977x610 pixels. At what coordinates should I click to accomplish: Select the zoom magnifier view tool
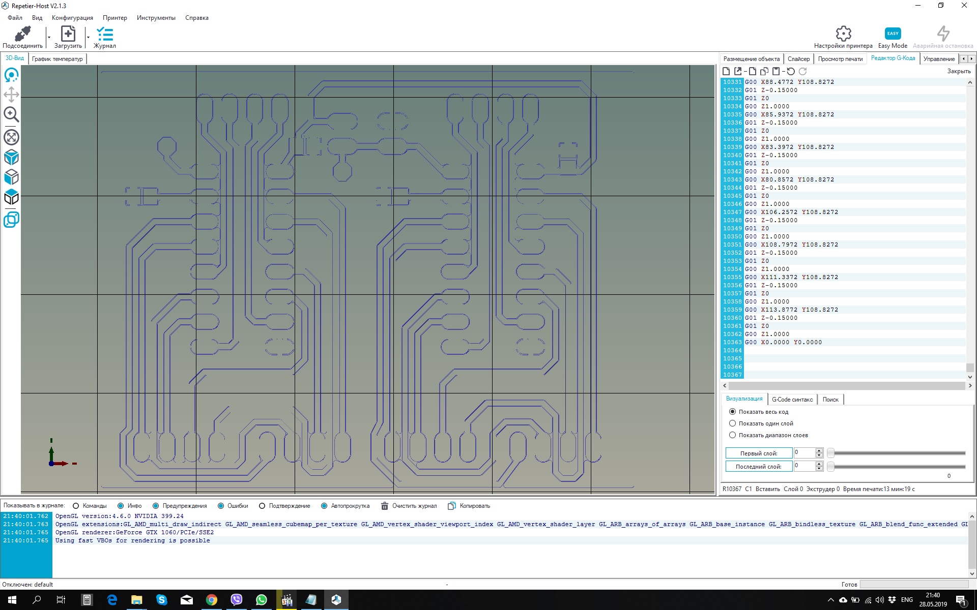coord(11,114)
